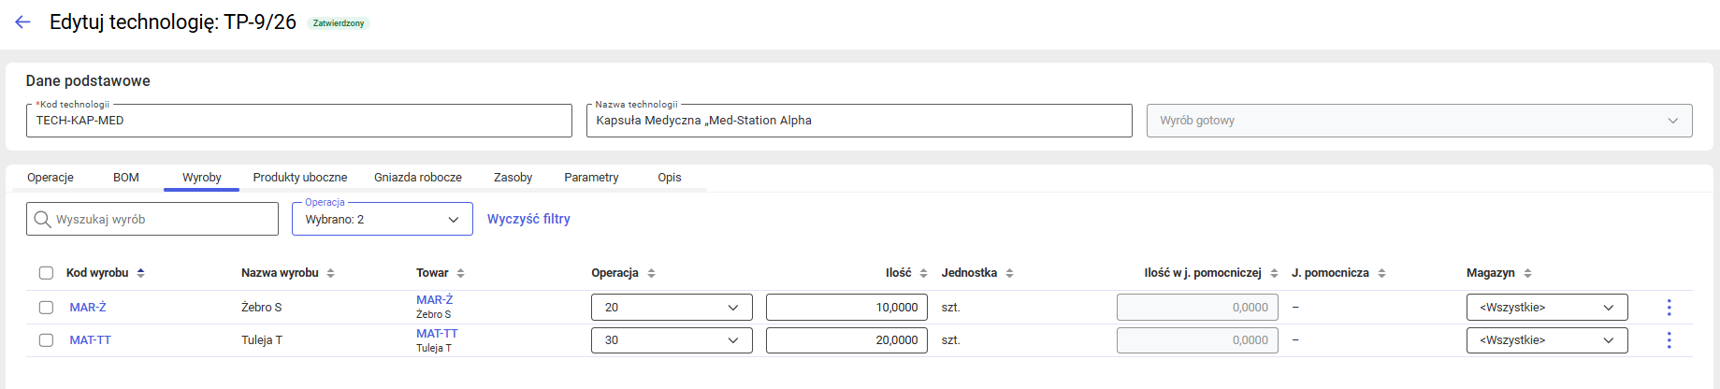Open the three-dot menu for MAT-TT row
This screenshot has height=389, width=1720.
pyautogui.click(x=1669, y=340)
